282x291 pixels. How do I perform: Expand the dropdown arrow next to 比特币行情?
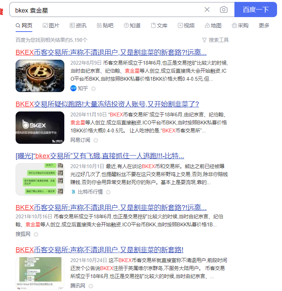(108, 192)
